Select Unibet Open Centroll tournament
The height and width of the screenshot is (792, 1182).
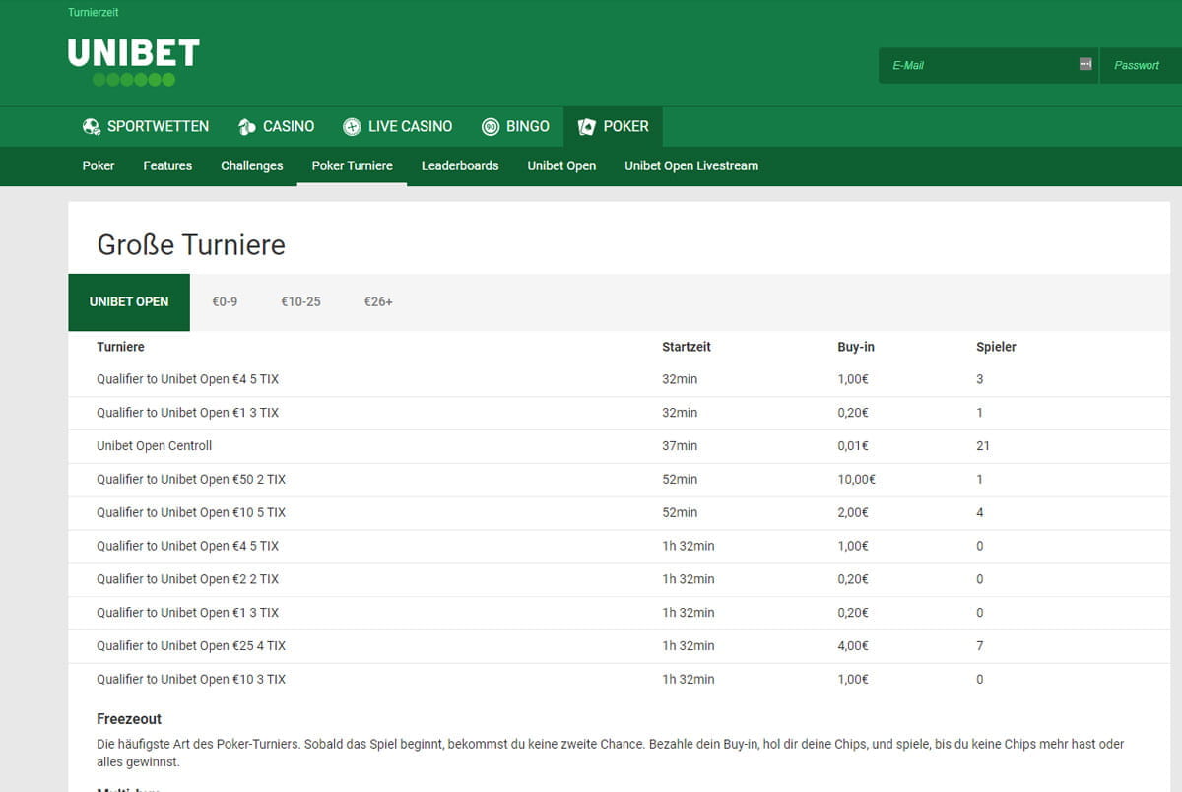click(x=155, y=446)
